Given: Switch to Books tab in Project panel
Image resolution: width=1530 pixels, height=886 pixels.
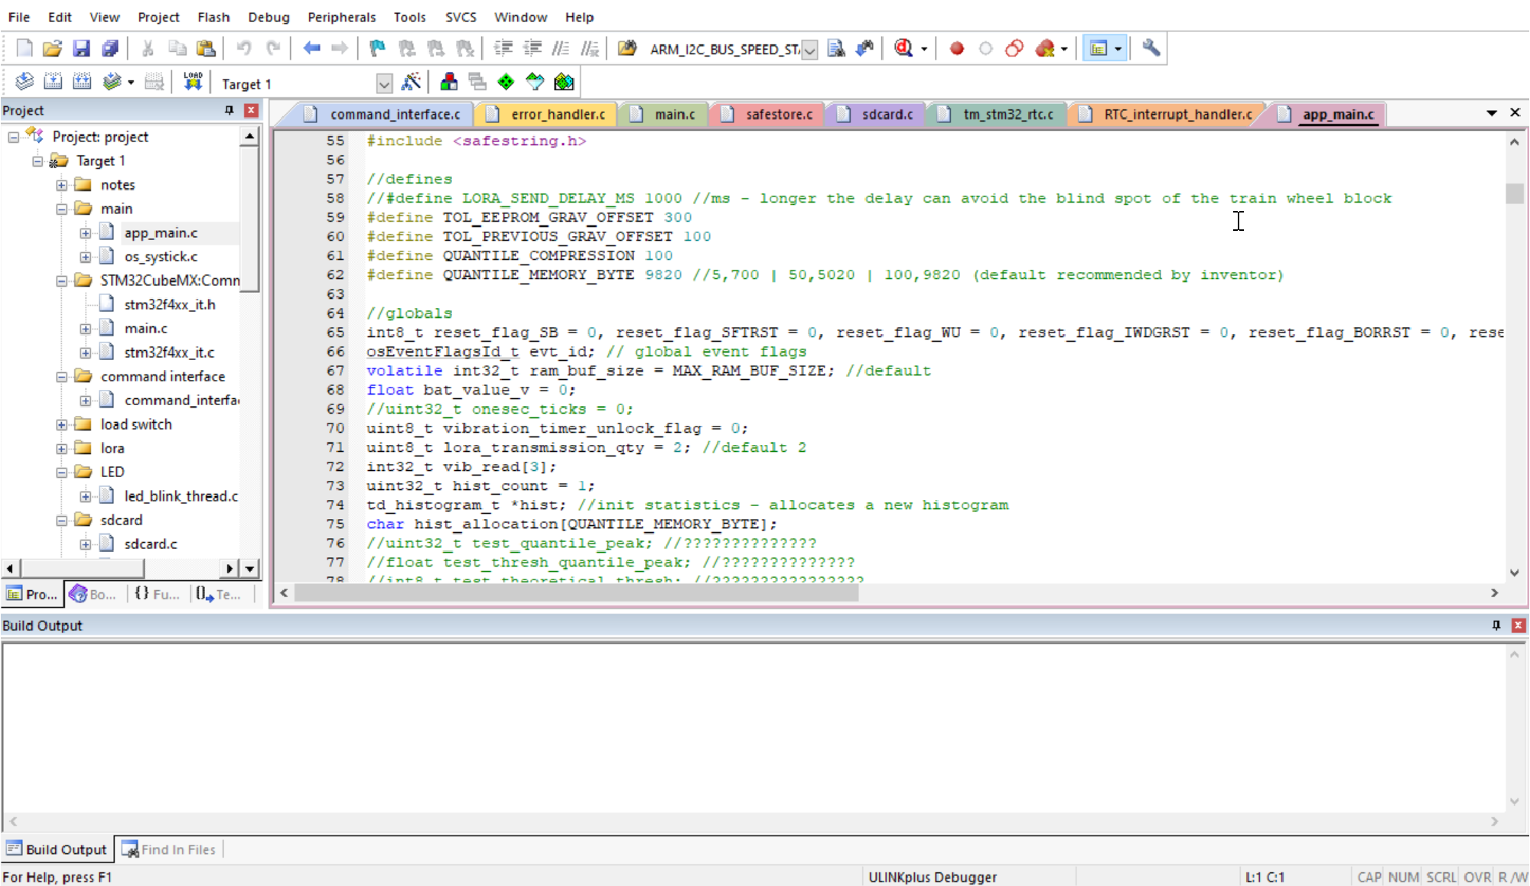Looking at the screenshot, I should click(x=93, y=594).
